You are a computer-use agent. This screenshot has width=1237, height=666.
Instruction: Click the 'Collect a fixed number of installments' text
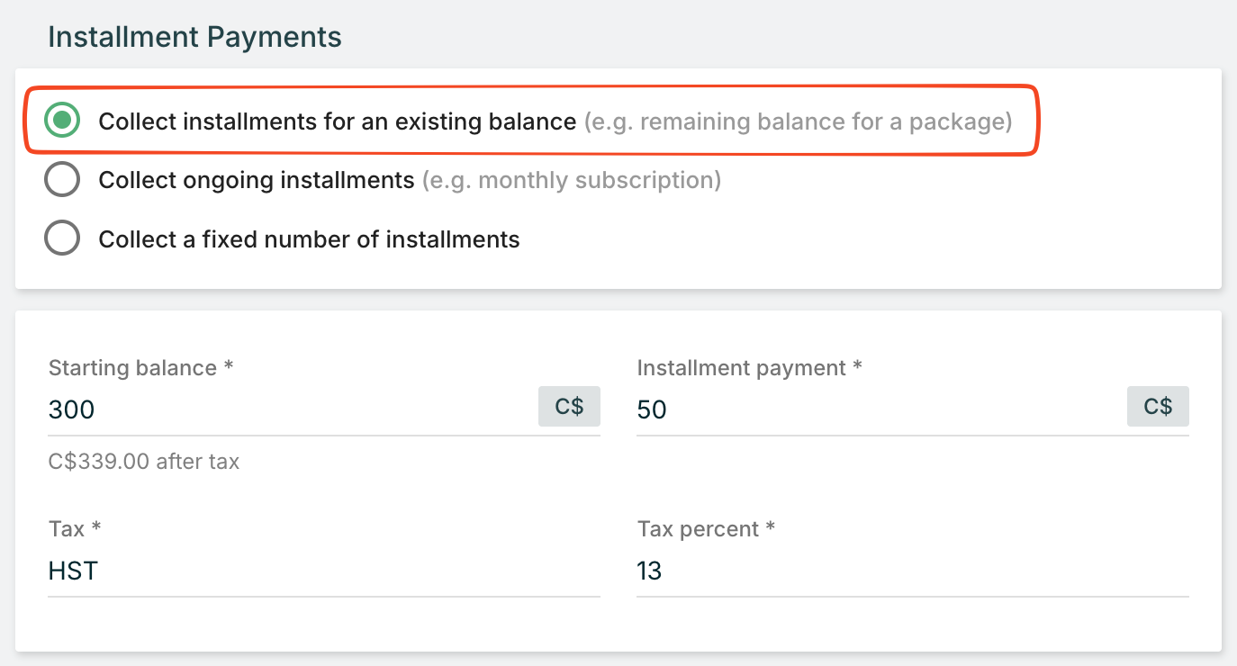click(309, 239)
